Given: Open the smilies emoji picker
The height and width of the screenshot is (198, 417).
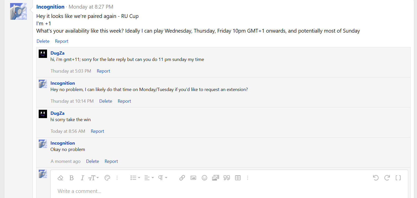Looking at the screenshot, I should tap(204, 178).
